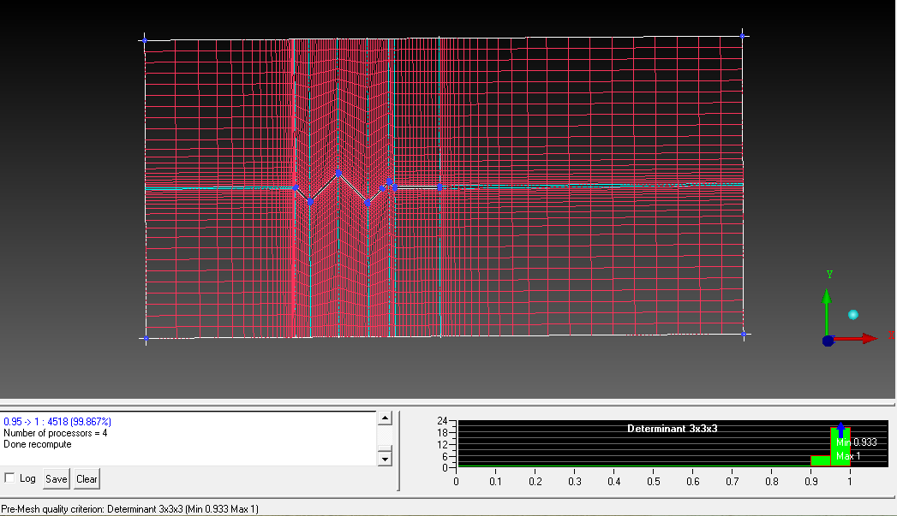Click the 'Min 0.933' label on the histogram
This screenshot has height=516, width=897.
[854, 442]
